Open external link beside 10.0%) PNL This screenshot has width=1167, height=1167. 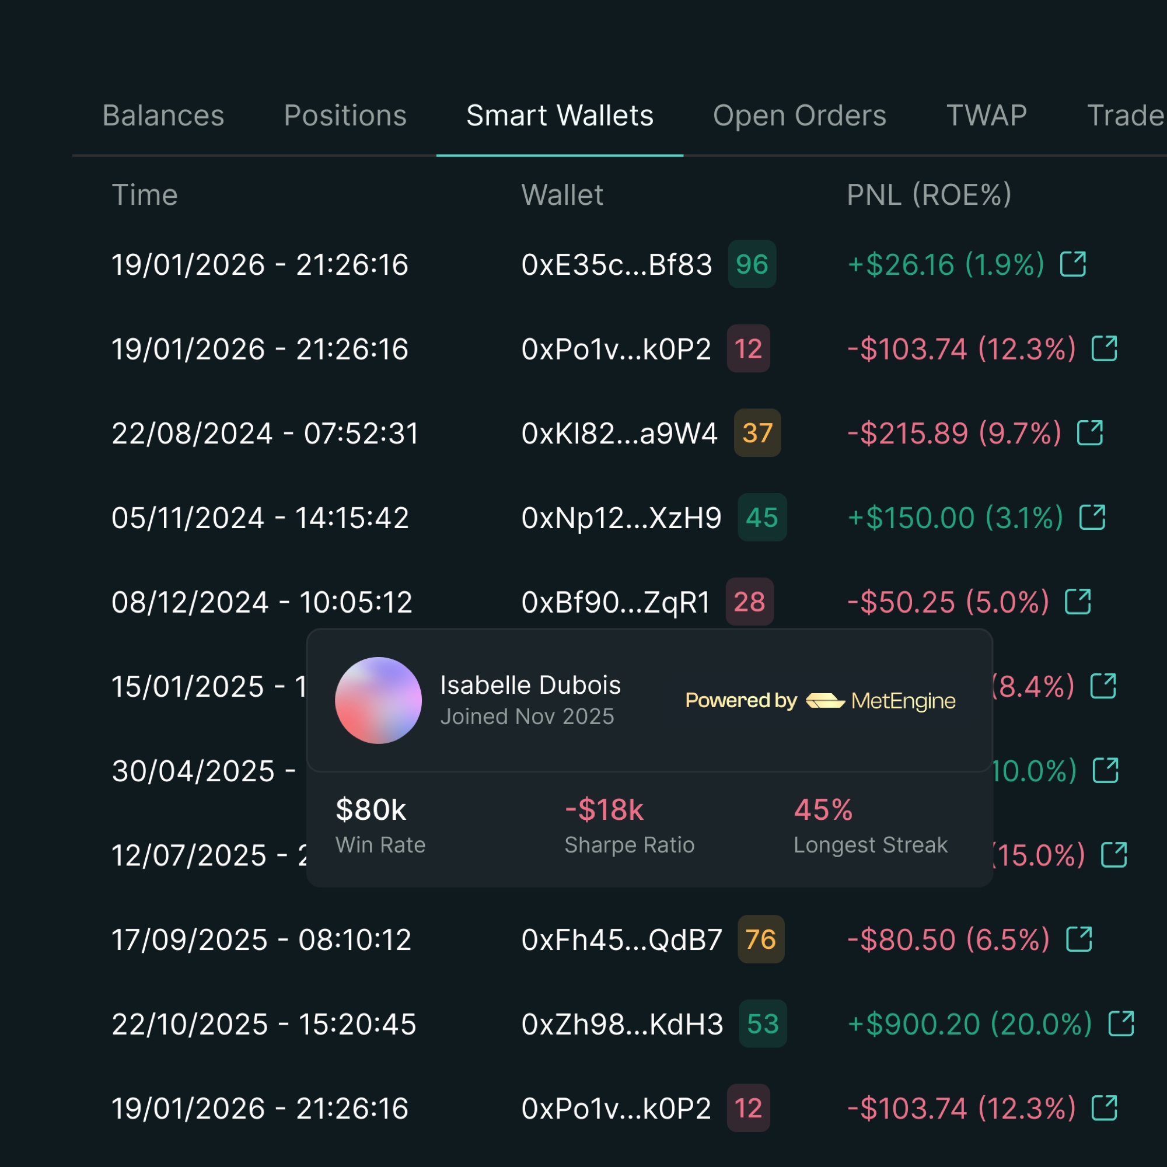click(1106, 771)
